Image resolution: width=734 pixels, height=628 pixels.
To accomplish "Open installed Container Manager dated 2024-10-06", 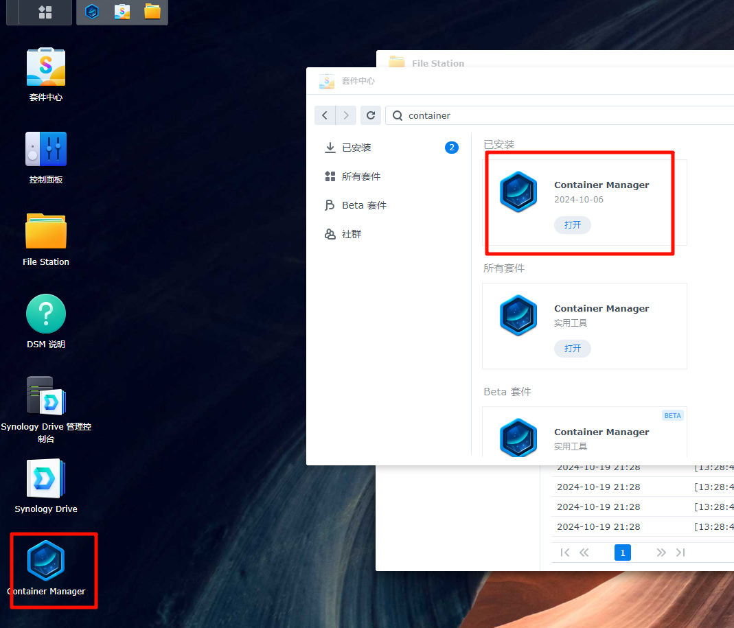I will click(x=573, y=225).
